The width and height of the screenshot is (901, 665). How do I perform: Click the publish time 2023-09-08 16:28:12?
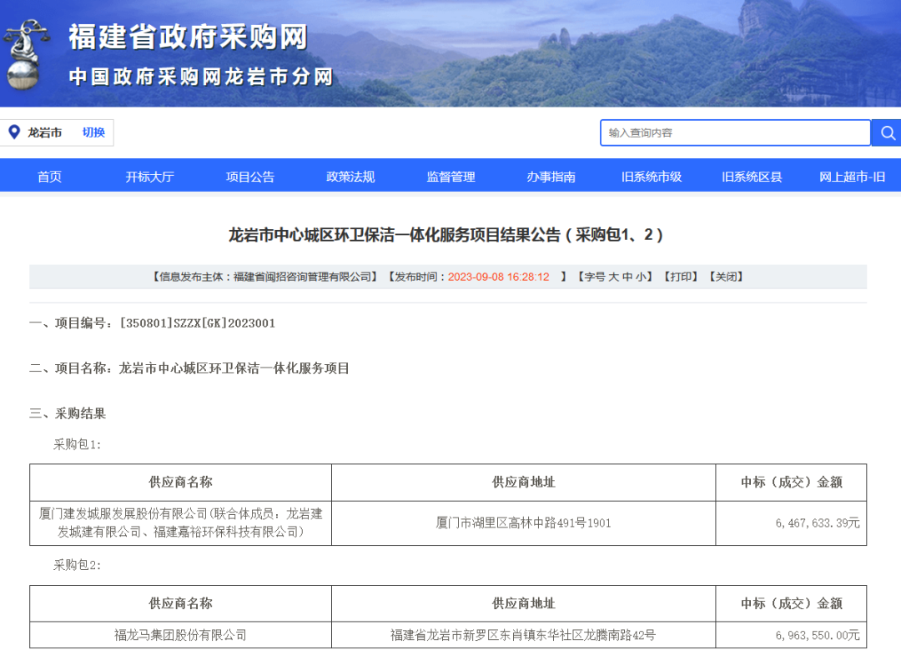(499, 277)
